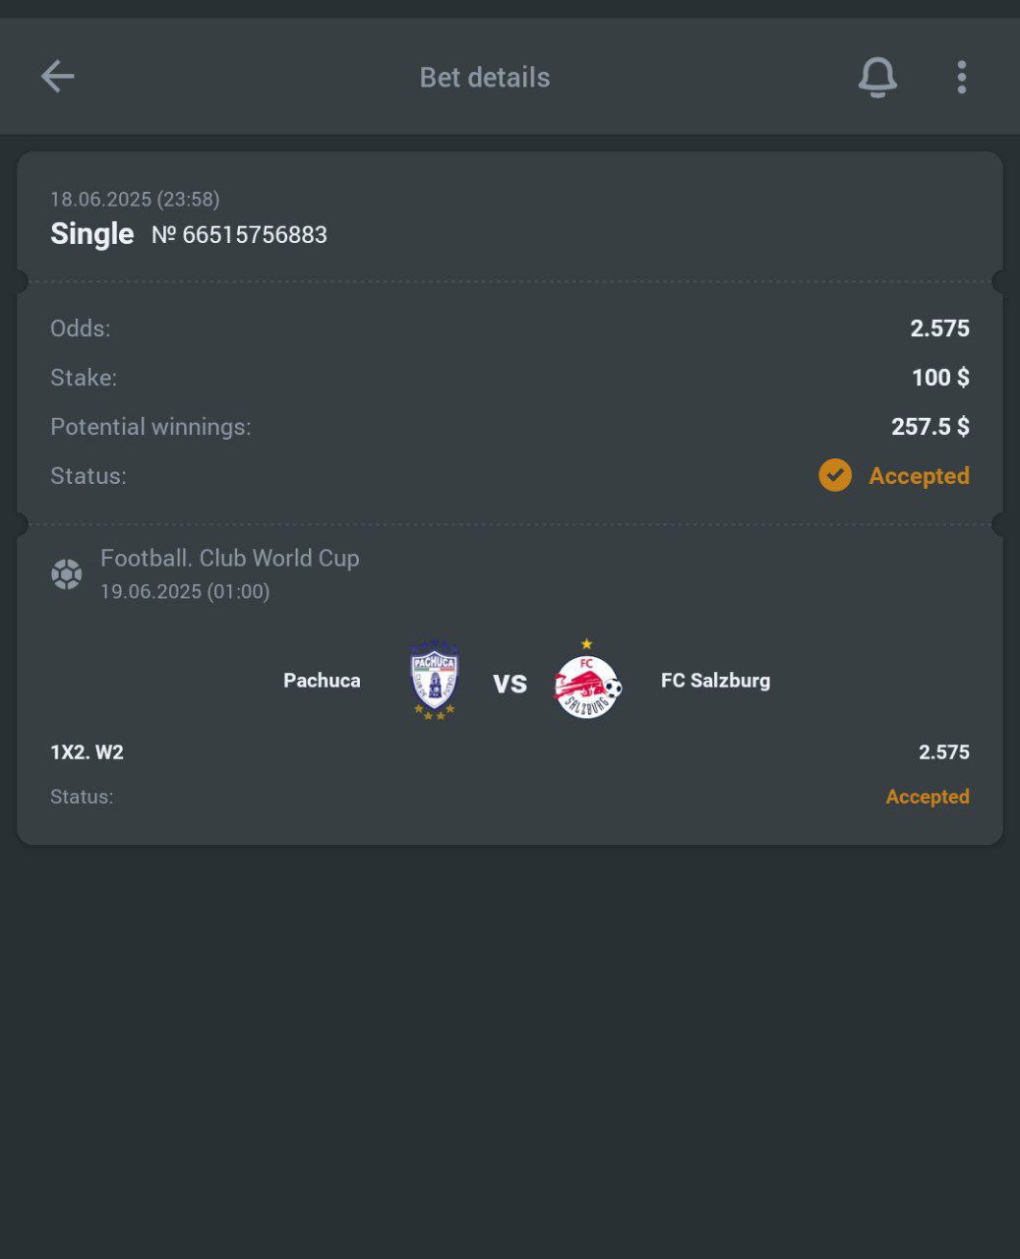Image resolution: width=1020 pixels, height=1259 pixels.
Task: Click the 1X2. W2 market label
Action: (87, 752)
